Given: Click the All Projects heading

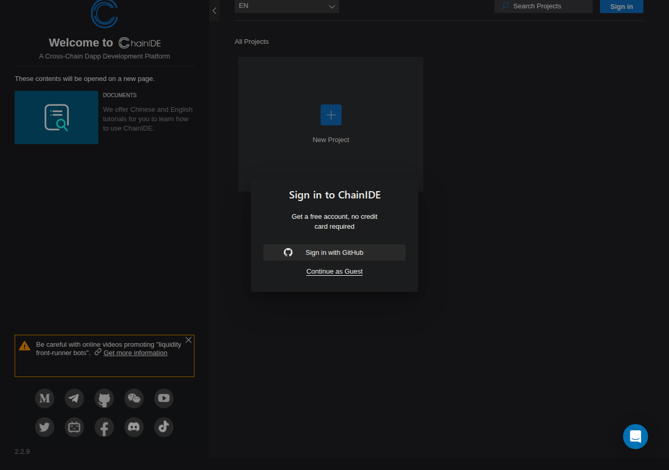Looking at the screenshot, I should click(251, 42).
